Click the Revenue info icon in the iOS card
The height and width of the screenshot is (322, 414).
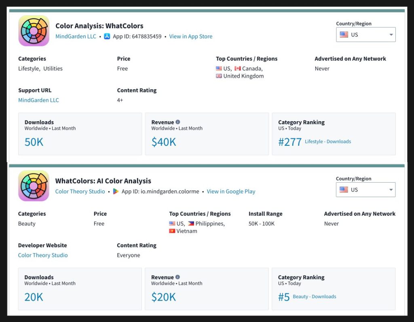click(x=178, y=122)
